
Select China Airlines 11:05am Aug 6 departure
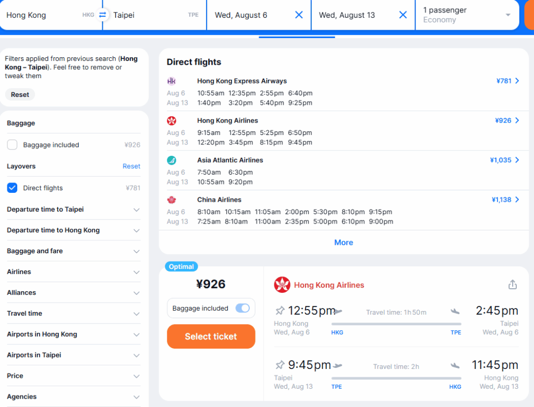268,212
